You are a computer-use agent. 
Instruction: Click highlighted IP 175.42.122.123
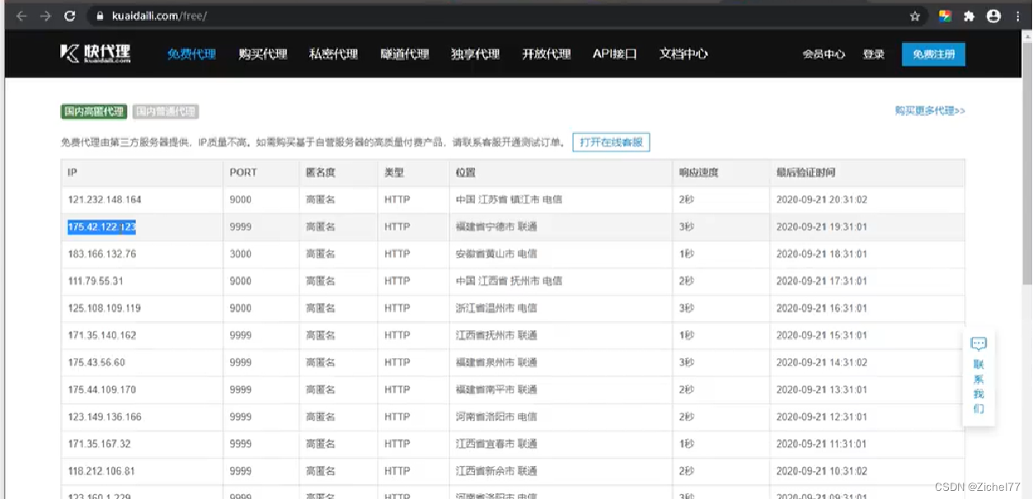[102, 227]
